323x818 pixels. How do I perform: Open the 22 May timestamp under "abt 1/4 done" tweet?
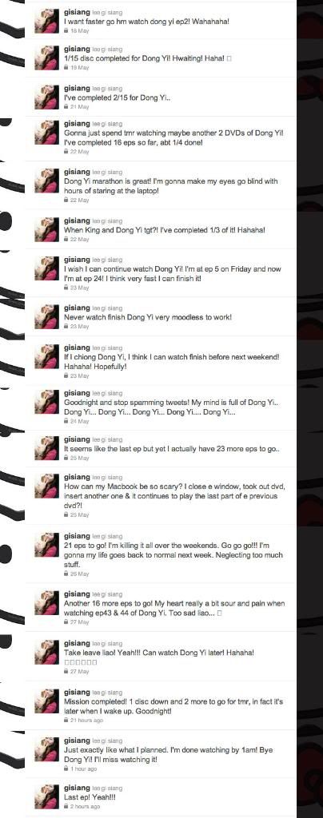pyautogui.click(x=80, y=152)
